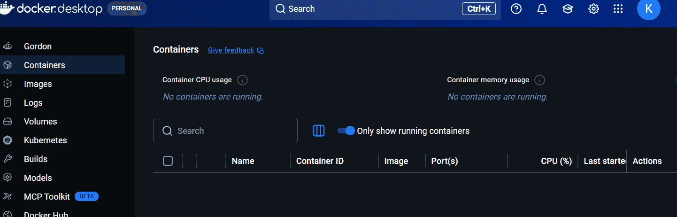Click the Ctrl+K shortcut badge
677x217 pixels.
click(479, 8)
